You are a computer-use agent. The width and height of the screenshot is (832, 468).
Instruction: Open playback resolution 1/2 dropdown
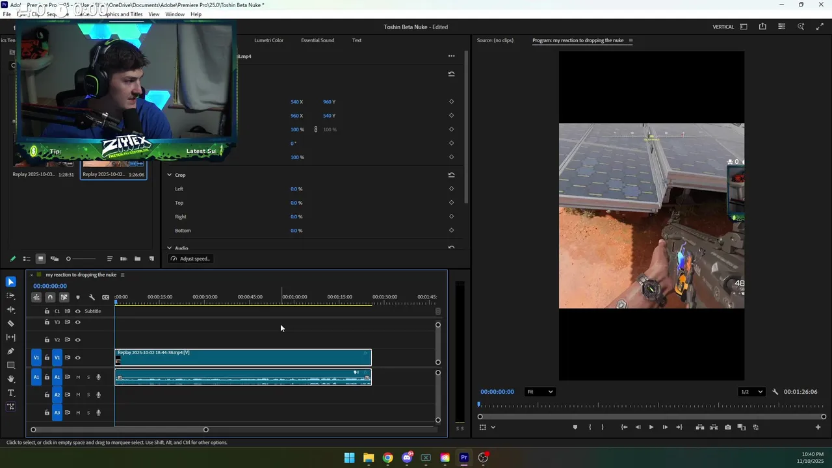tap(751, 392)
